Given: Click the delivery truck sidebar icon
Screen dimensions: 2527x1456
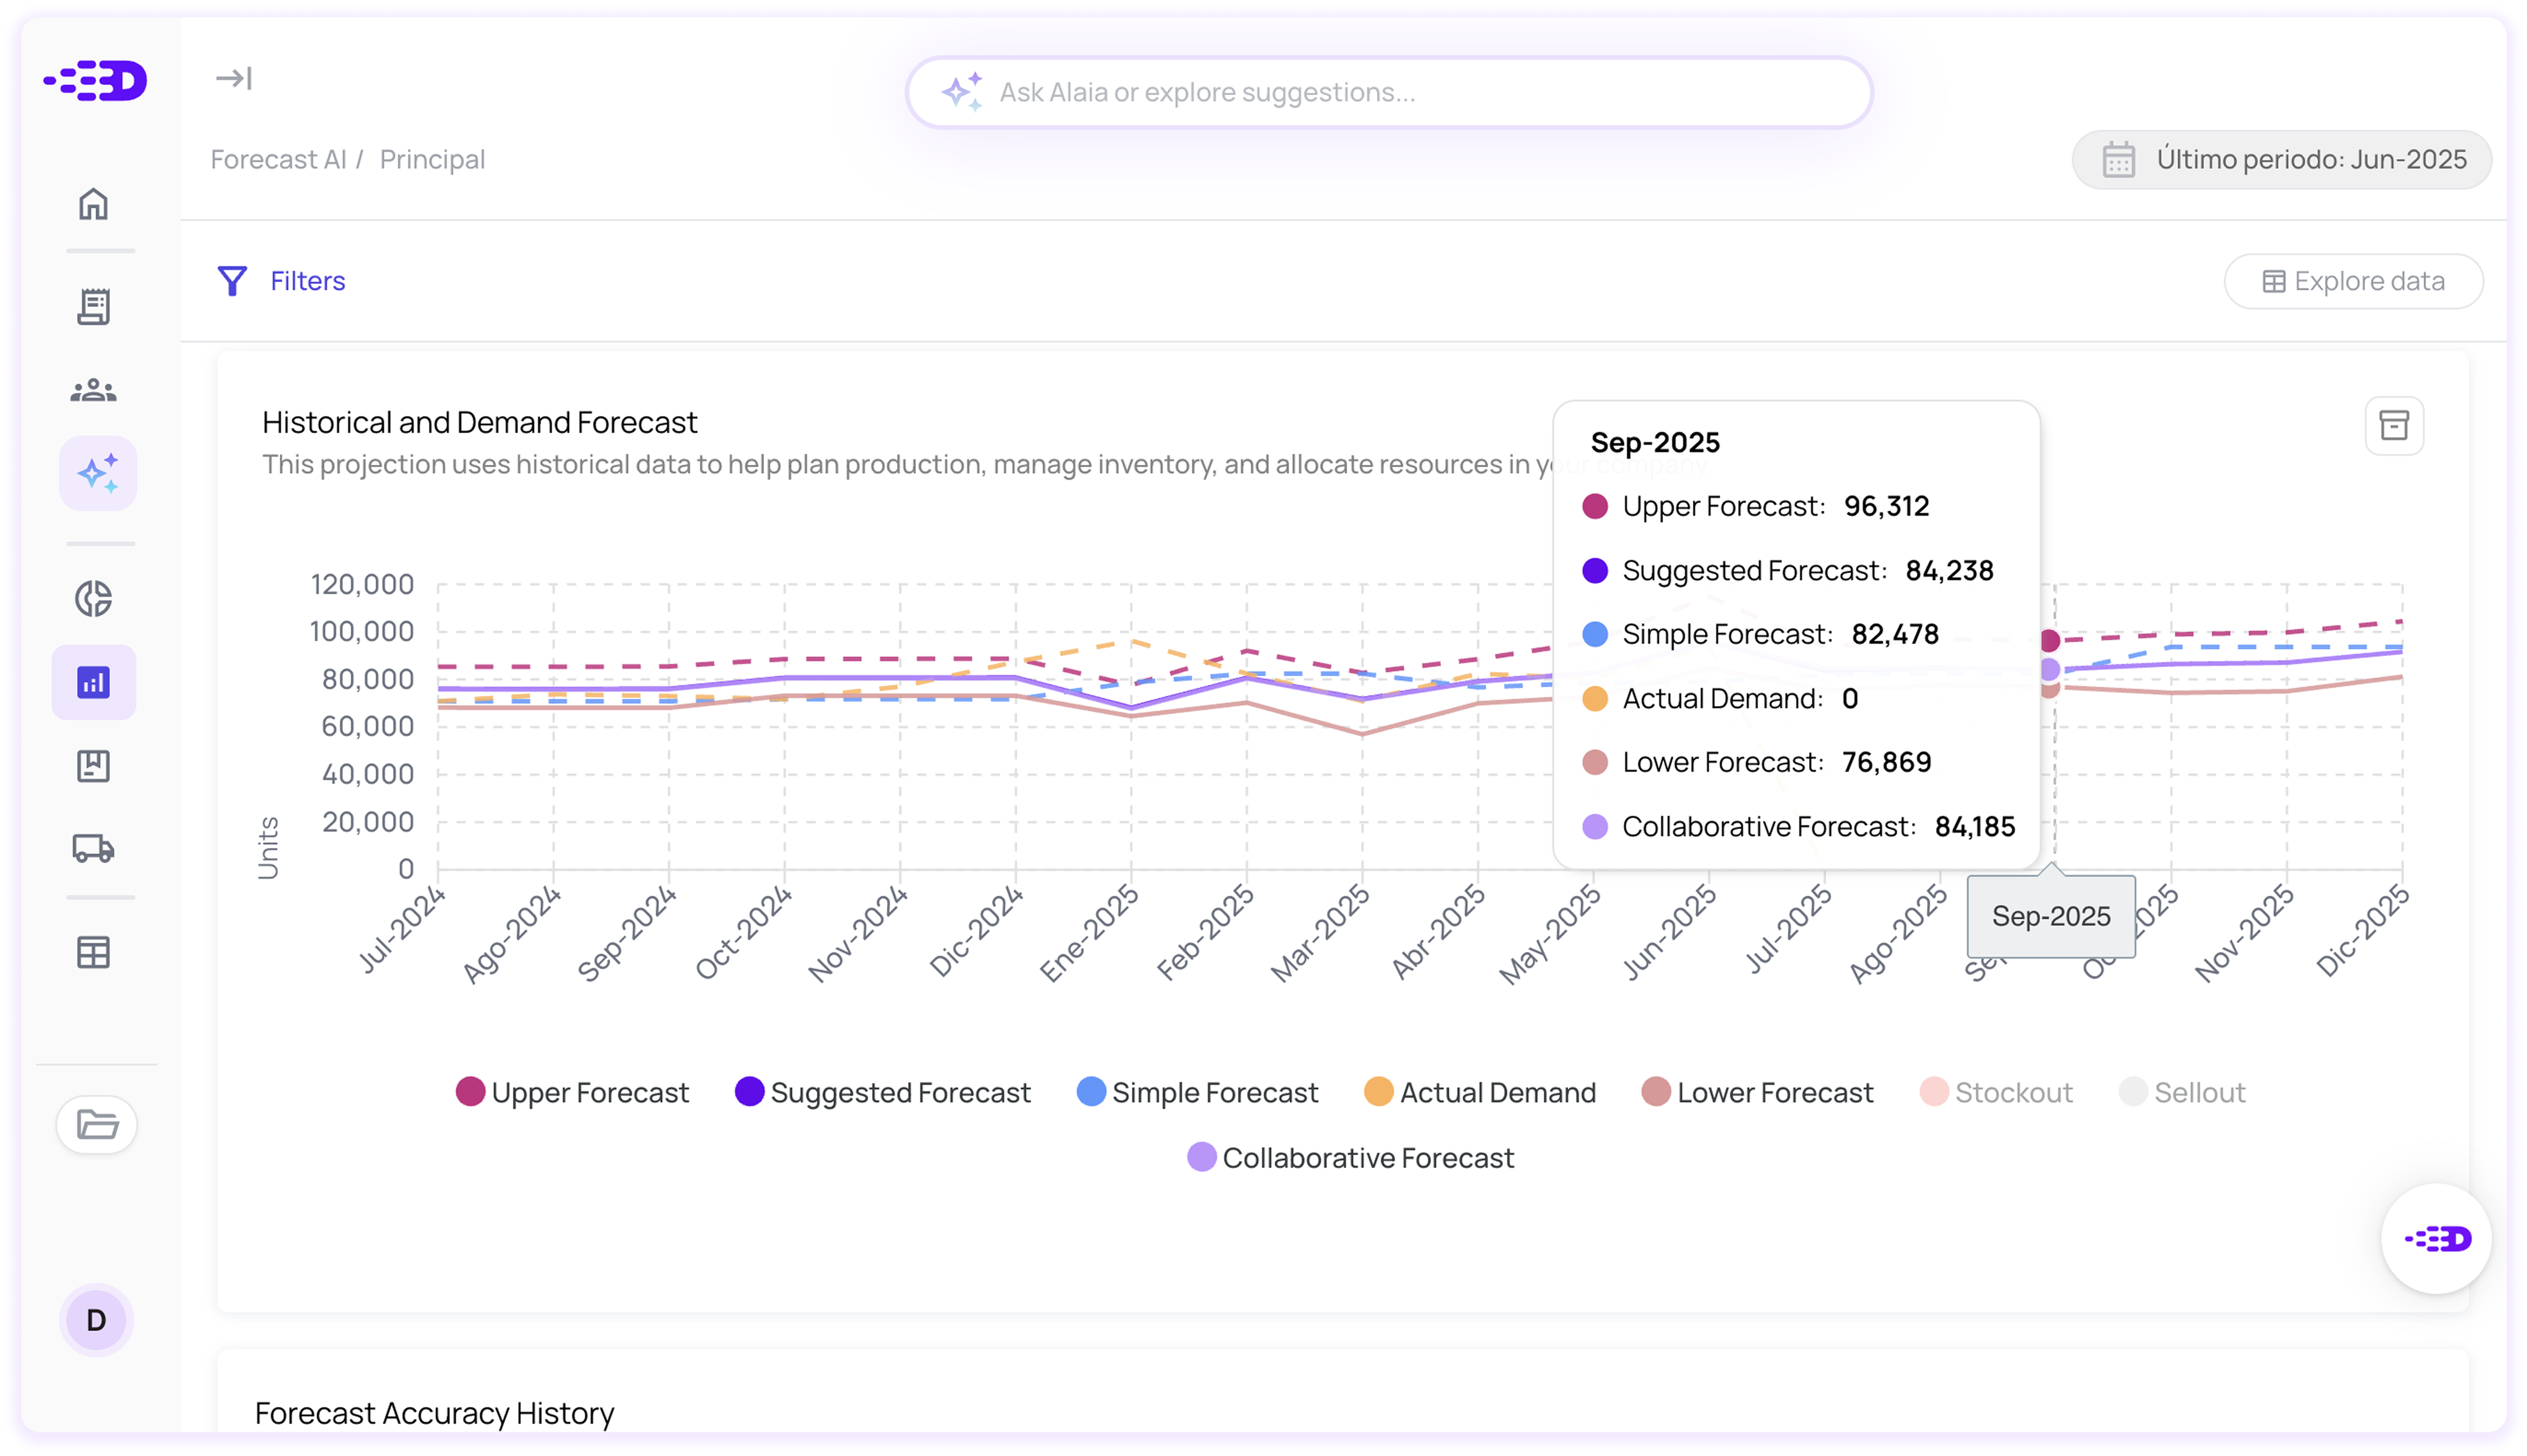Looking at the screenshot, I should click(x=93, y=849).
